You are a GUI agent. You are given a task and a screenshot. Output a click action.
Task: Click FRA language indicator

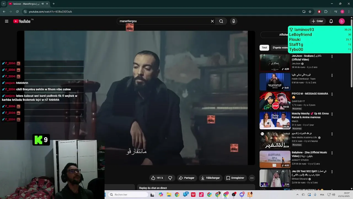click(322, 195)
